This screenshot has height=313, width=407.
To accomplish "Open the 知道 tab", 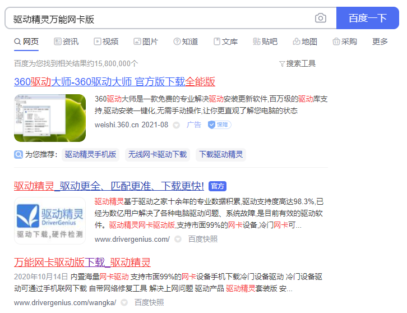I will click(186, 42).
